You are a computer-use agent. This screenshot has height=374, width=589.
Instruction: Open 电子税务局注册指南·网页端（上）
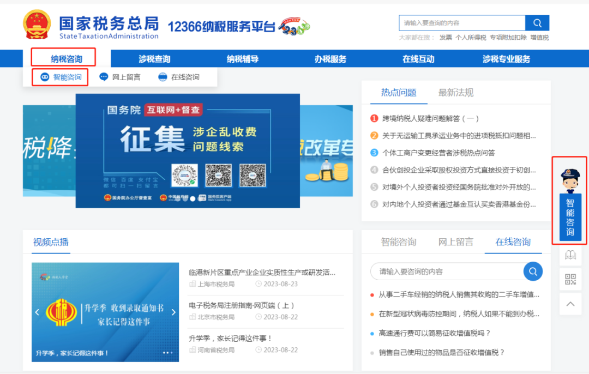(241, 305)
